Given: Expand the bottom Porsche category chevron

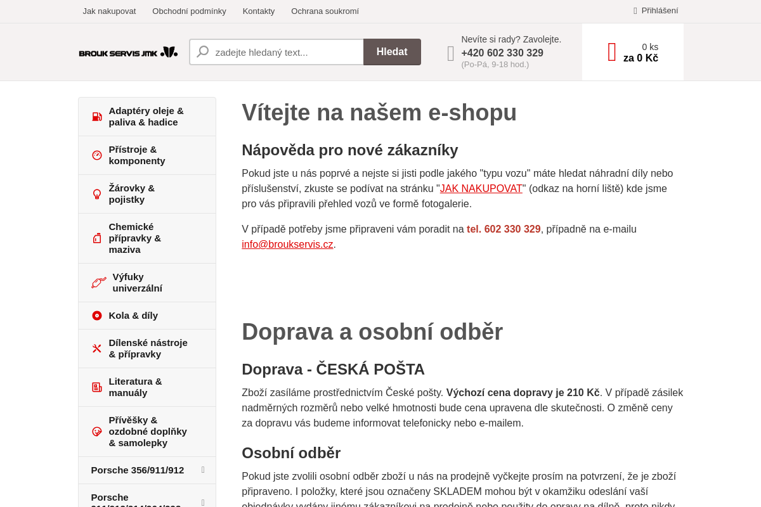Looking at the screenshot, I should coord(202,501).
